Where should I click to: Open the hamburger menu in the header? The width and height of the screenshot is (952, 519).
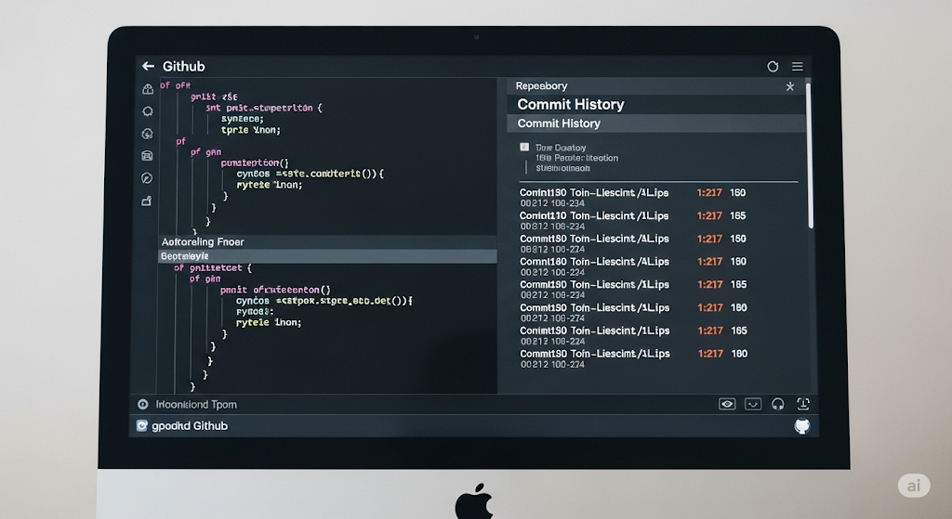coord(797,67)
